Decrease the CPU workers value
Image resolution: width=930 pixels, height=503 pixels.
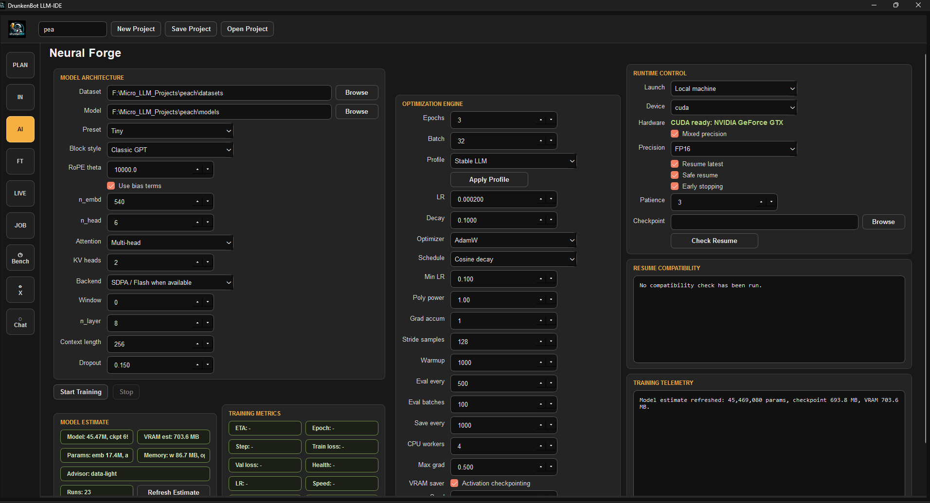(x=551, y=446)
